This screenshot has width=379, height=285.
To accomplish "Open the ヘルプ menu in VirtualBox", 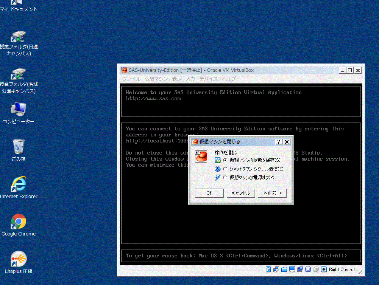I will [229, 79].
